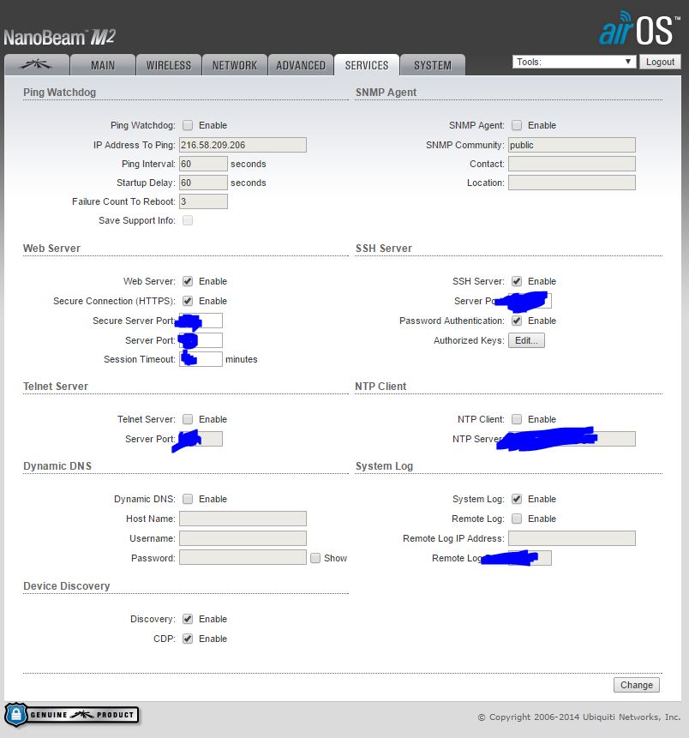689x738 pixels.
Task: Toggle the Show password checkbox
Action: 315,558
